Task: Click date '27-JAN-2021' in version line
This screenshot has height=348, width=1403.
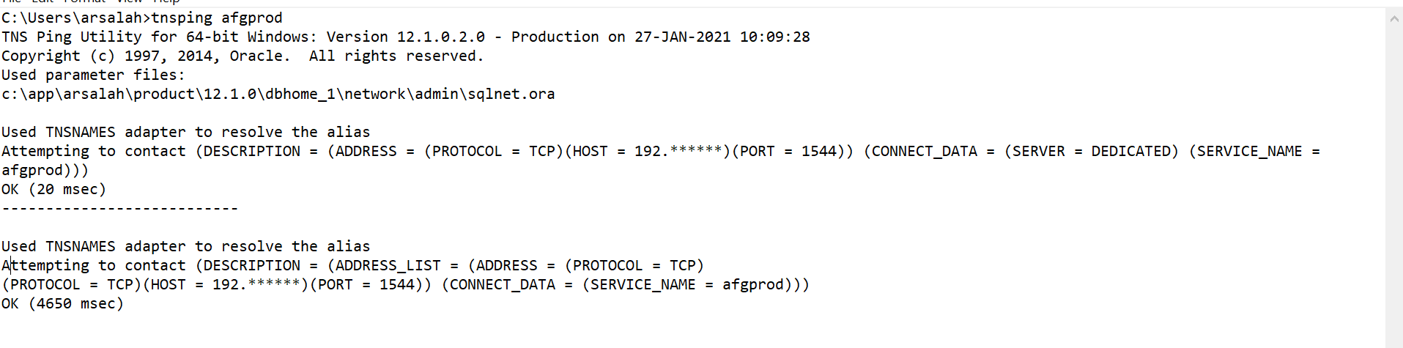Action: [x=682, y=37]
